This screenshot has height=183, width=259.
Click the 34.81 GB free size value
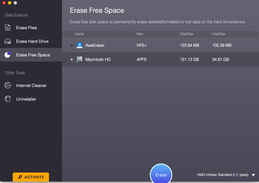tap(221, 59)
